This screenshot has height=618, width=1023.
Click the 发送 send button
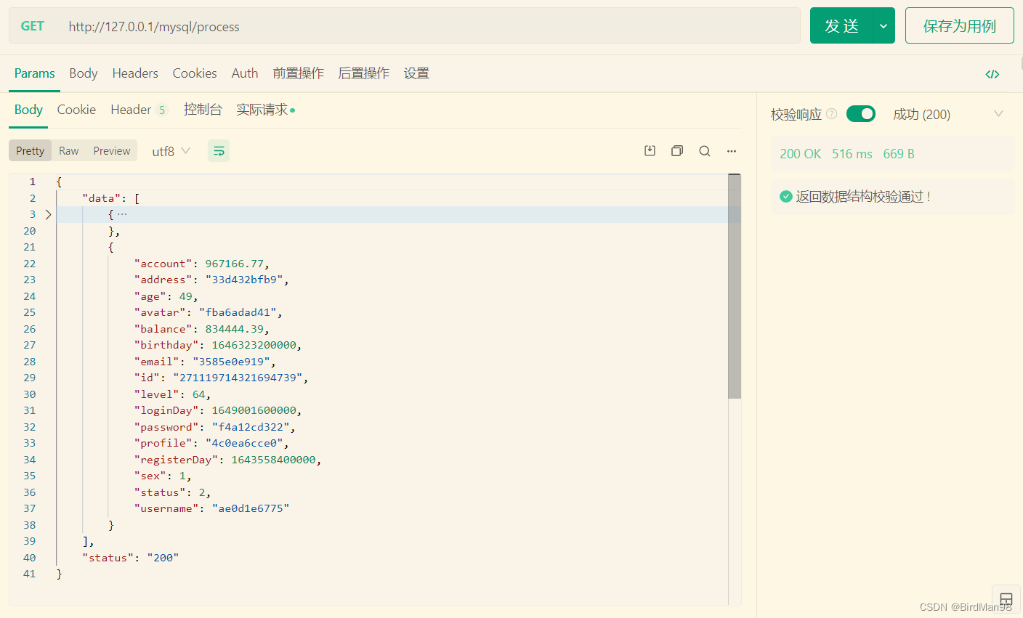click(x=841, y=25)
